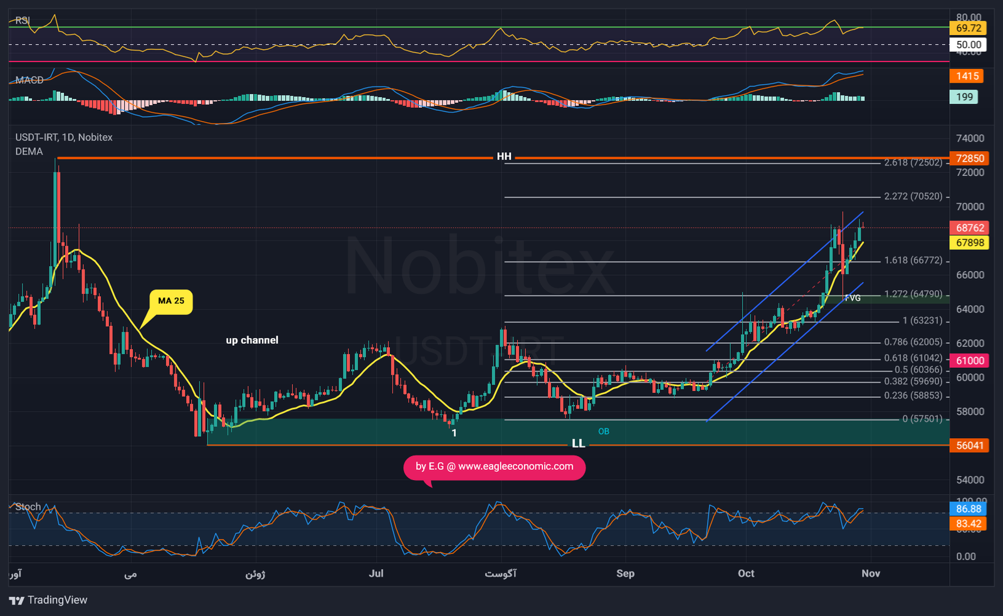Click 64000 on the price axis
The image size is (1003, 616).
click(x=970, y=310)
